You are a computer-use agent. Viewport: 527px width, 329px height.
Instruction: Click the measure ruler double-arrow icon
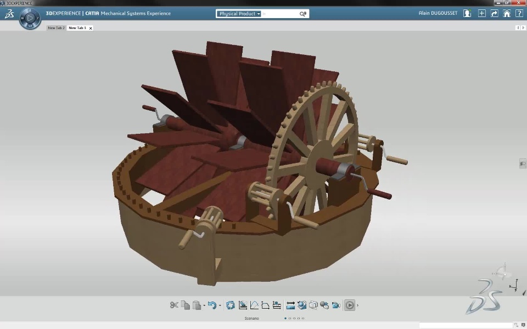pos(291,305)
